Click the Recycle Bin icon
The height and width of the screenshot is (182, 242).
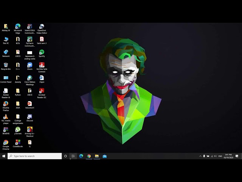click(x=6, y=66)
